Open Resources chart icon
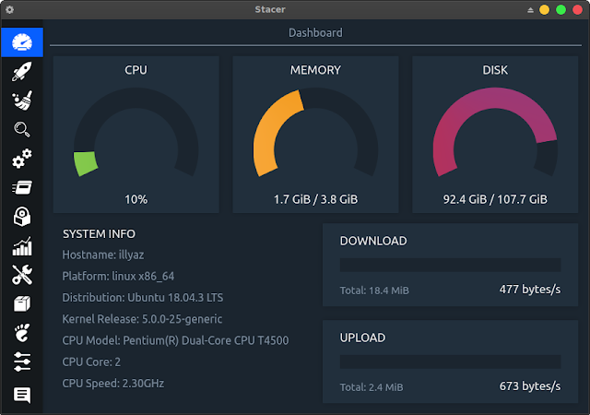Viewport: 590px width, 415px height. pyautogui.click(x=22, y=246)
